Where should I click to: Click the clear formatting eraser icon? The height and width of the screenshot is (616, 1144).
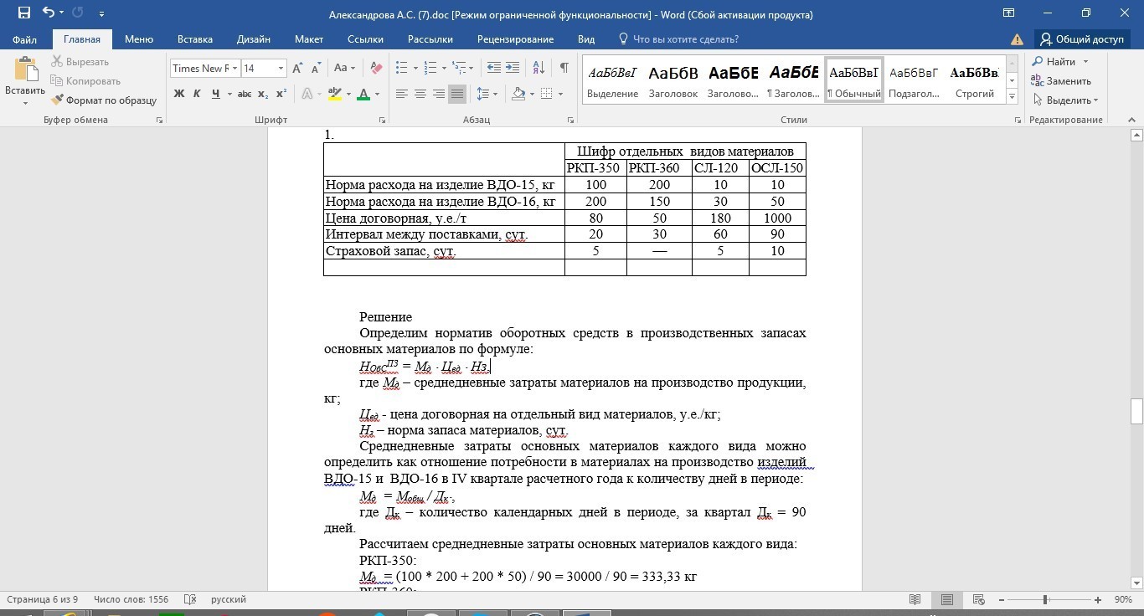pos(376,68)
